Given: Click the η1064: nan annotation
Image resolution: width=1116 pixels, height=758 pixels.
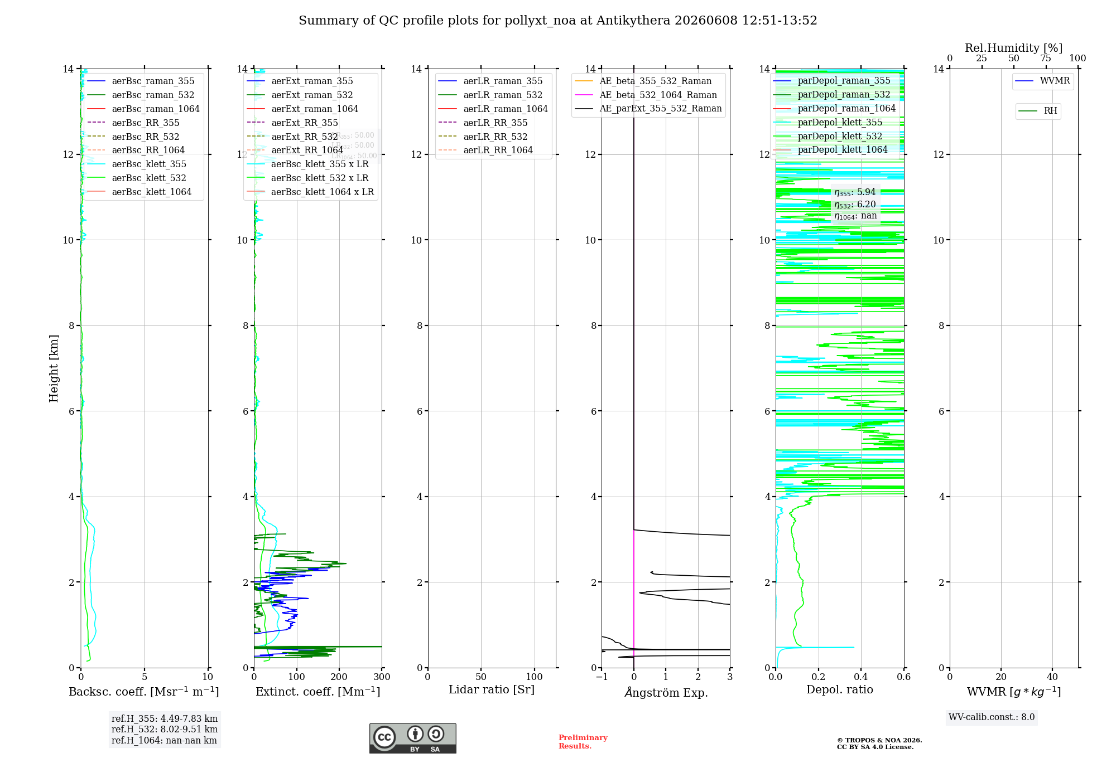Looking at the screenshot, I should click(855, 216).
